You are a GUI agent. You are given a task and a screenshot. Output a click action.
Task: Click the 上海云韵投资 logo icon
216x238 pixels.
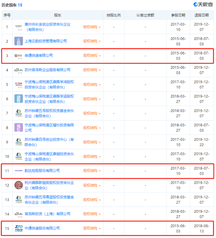coord(18,41)
